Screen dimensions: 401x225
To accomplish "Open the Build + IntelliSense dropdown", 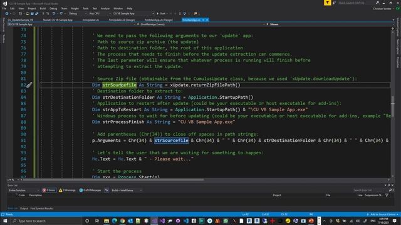I will 127,190.
